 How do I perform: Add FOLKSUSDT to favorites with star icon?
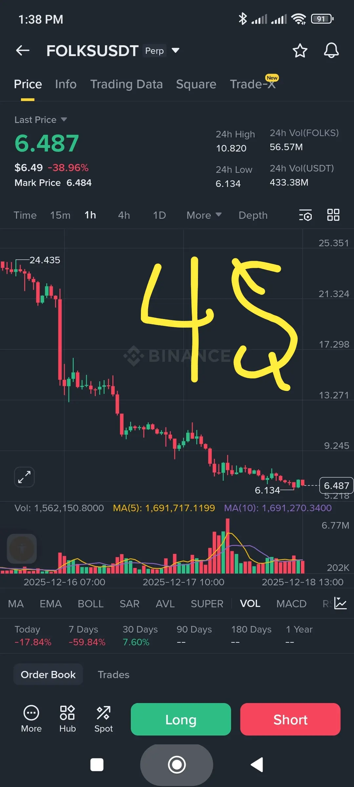tap(300, 50)
